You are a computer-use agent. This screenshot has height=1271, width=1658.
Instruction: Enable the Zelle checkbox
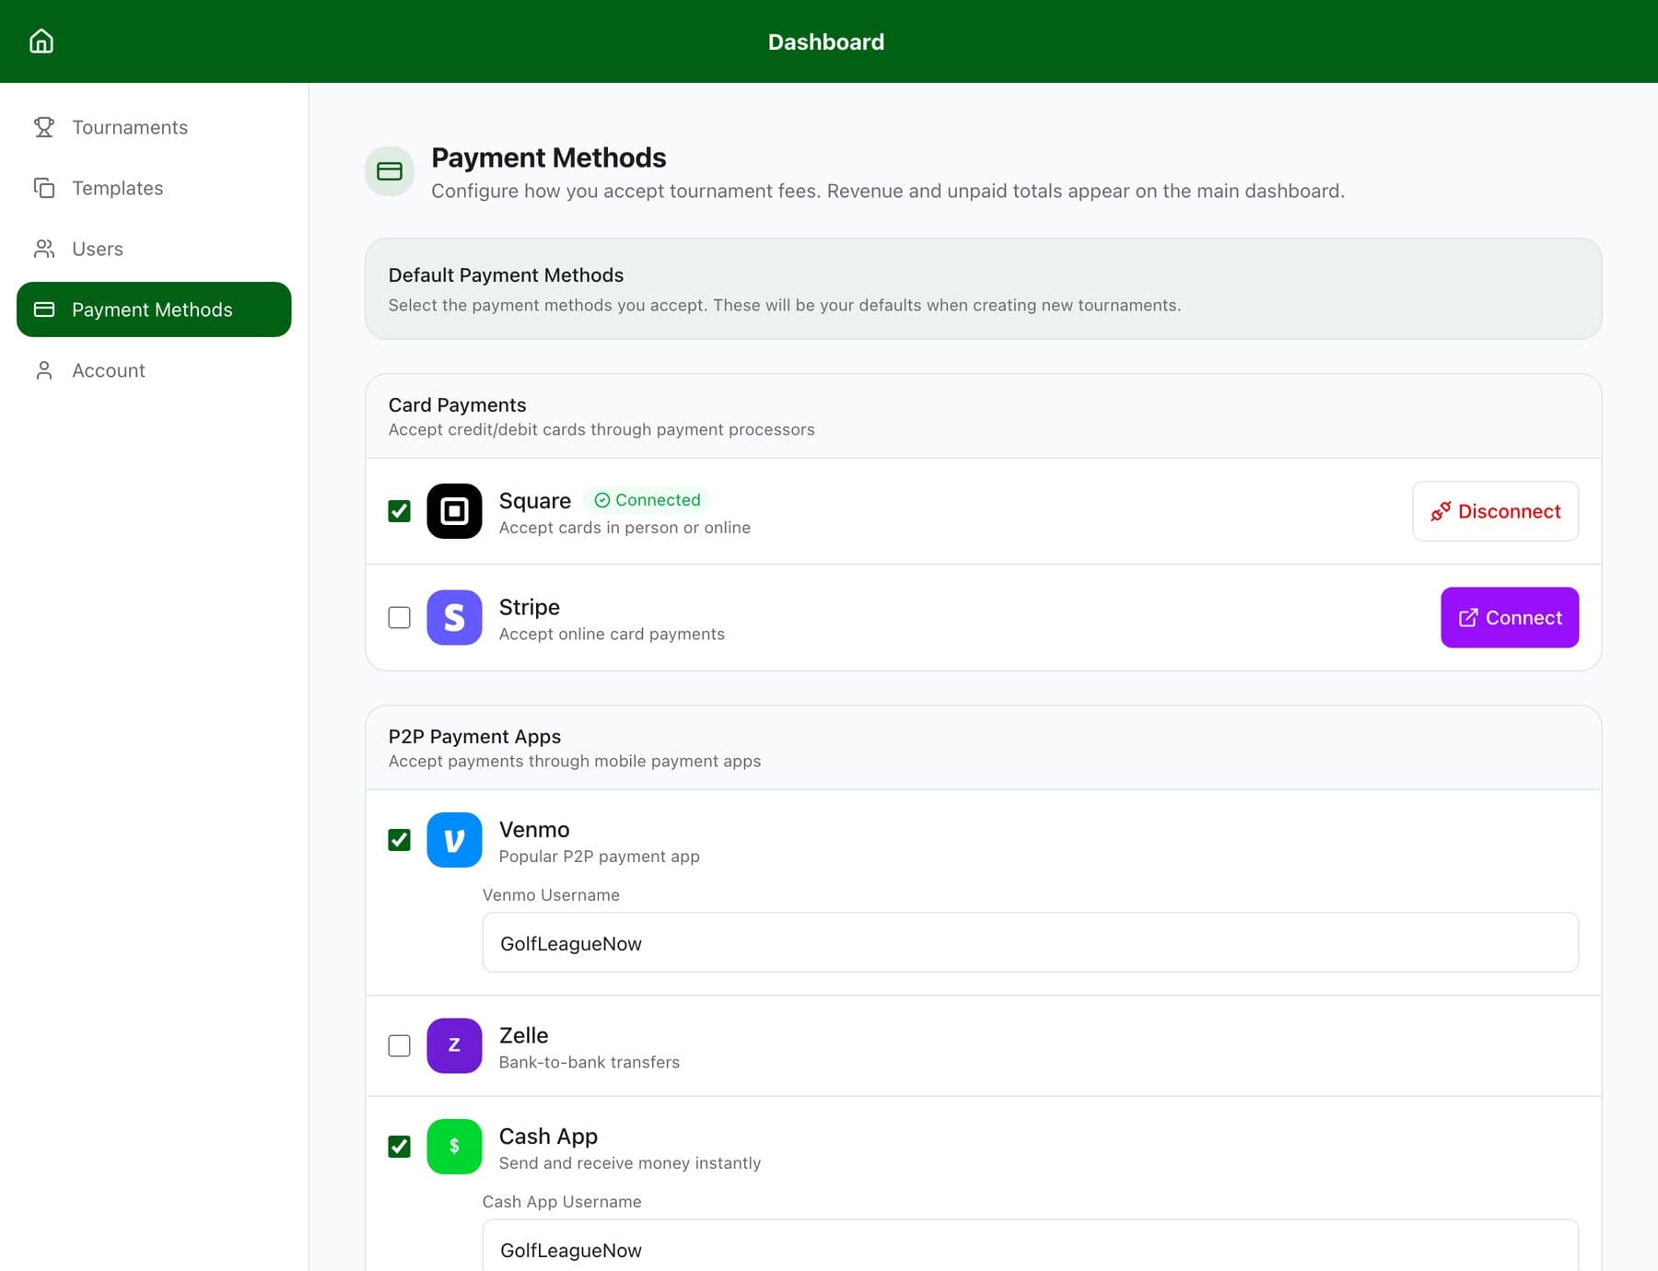pyautogui.click(x=399, y=1045)
